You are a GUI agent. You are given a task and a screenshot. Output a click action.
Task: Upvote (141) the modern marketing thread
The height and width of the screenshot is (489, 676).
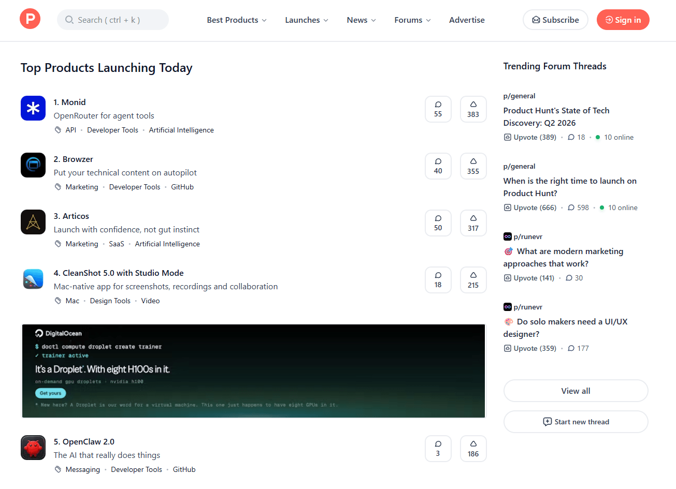pos(529,278)
